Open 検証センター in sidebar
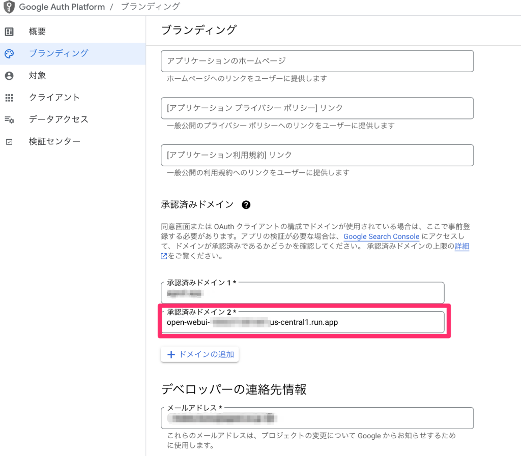Screen dimensions: 521x456 tap(73, 142)
